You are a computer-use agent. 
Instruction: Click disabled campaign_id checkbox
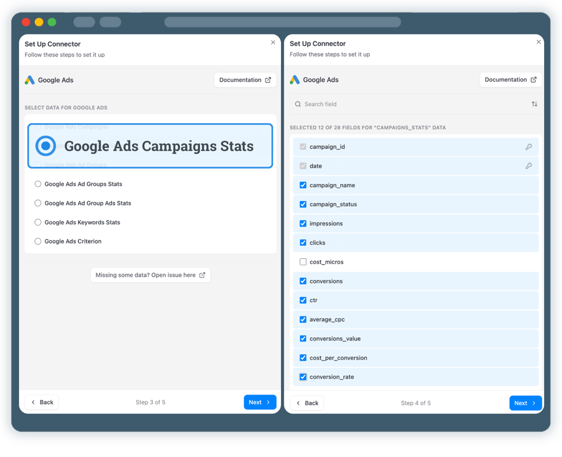pyautogui.click(x=303, y=146)
